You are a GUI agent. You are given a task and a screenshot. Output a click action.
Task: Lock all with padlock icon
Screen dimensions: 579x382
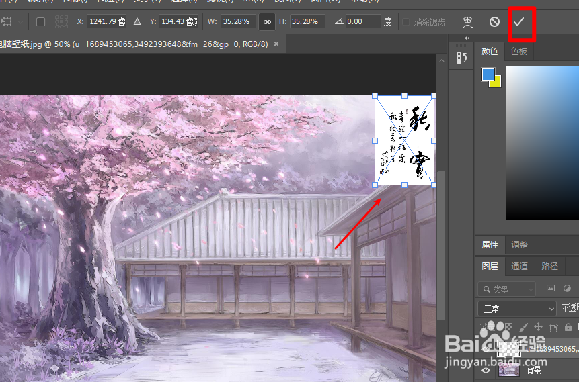[568, 327]
